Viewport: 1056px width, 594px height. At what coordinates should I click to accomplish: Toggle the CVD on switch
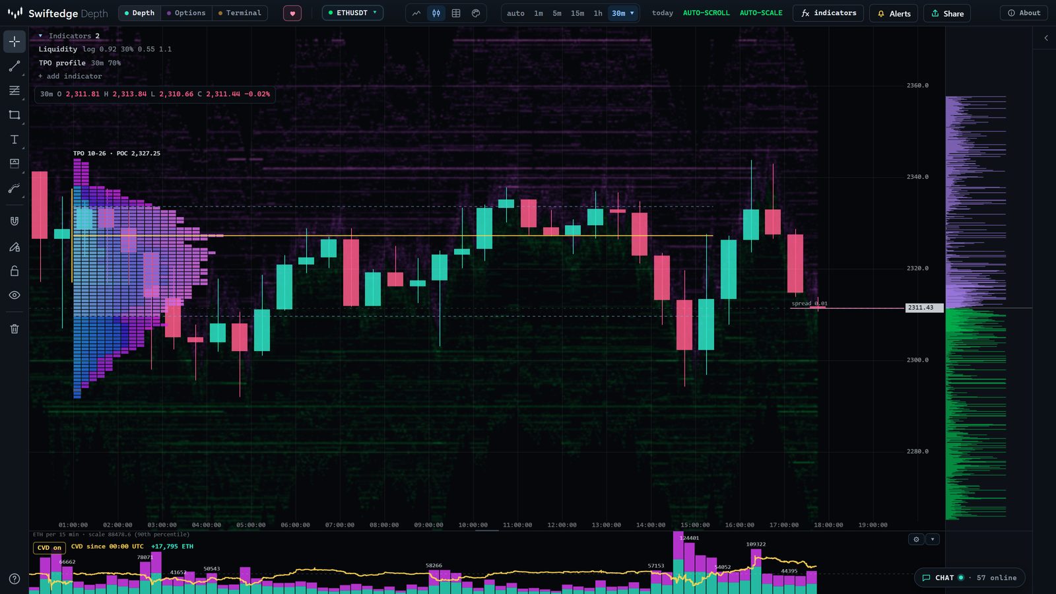[49, 548]
